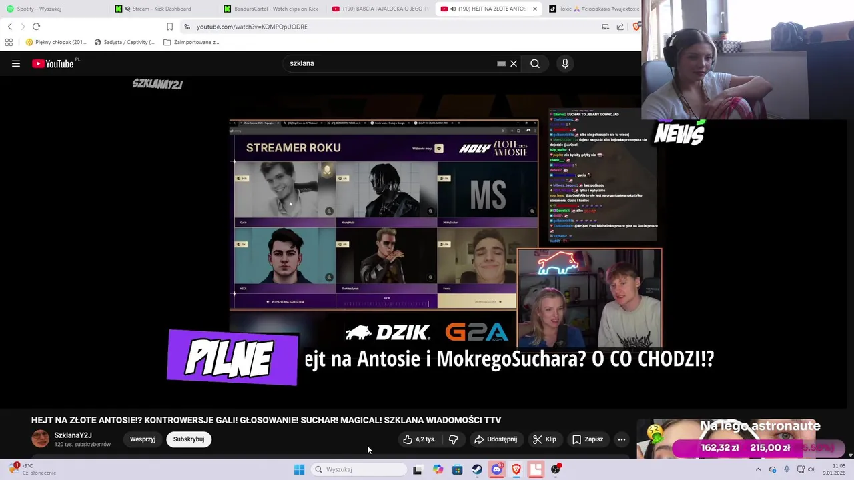Create a clip with Klip button
This screenshot has width=854, height=480.
coord(544,439)
